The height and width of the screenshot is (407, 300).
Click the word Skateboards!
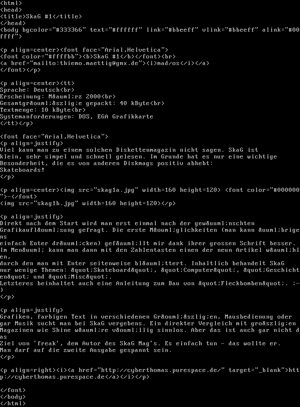pyautogui.click(x=22, y=170)
